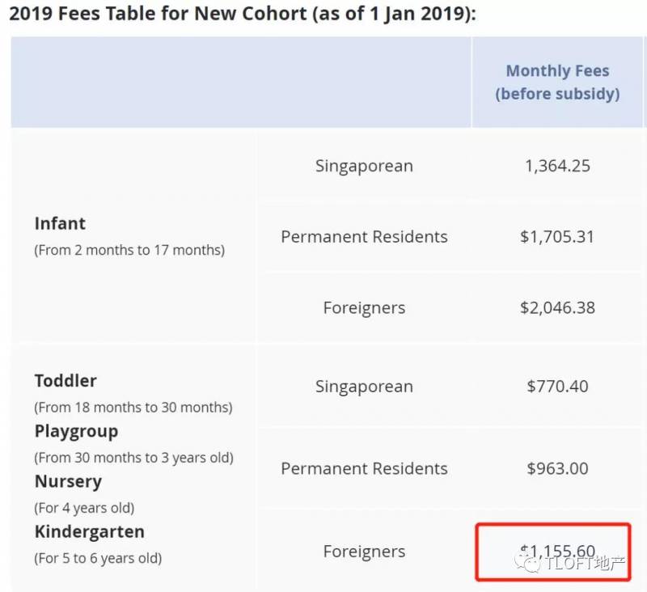Click the 2019 Fees Table title

pos(242,15)
